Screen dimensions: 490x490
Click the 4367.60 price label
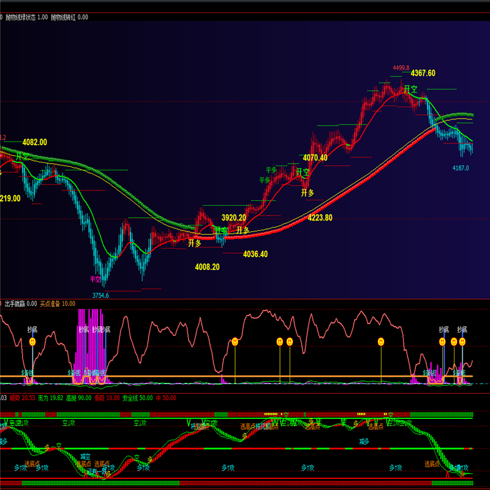[423, 73]
